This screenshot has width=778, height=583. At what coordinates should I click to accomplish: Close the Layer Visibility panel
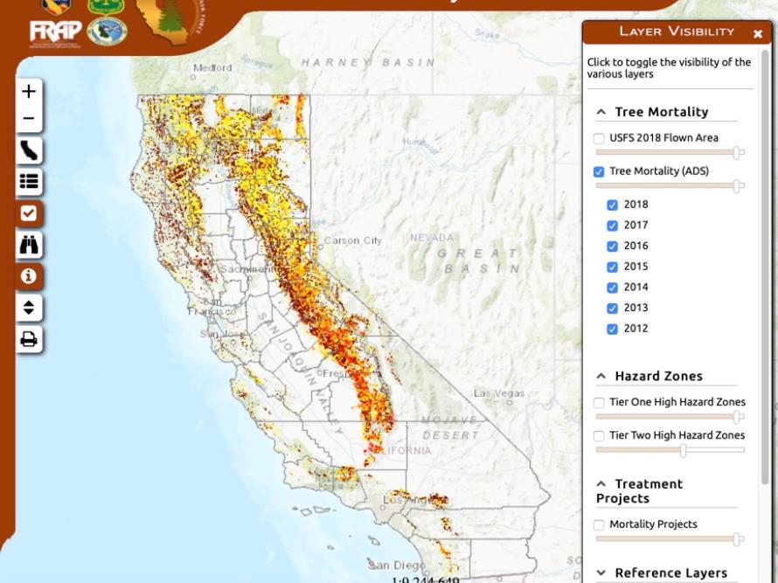(x=757, y=32)
